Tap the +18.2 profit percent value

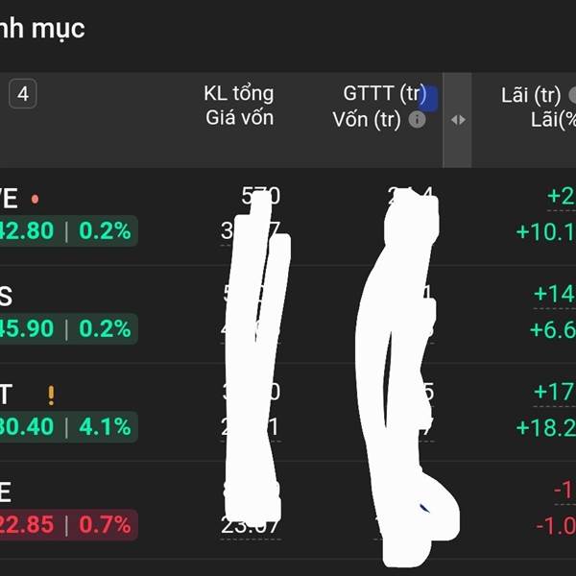[x=545, y=428]
